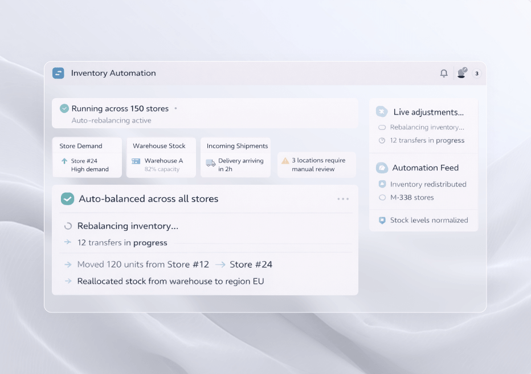The image size is (531, 374).
Task: Click the Running across 150 stores status
Action: click(120, 108)
